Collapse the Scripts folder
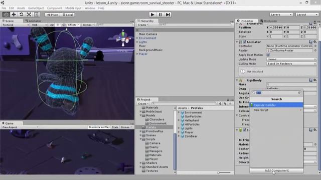Screen dimensions: 321x180 coord(140,139)
